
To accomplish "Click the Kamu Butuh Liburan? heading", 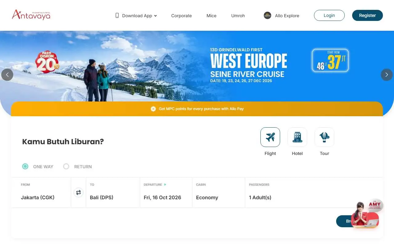I will (63, 141).
